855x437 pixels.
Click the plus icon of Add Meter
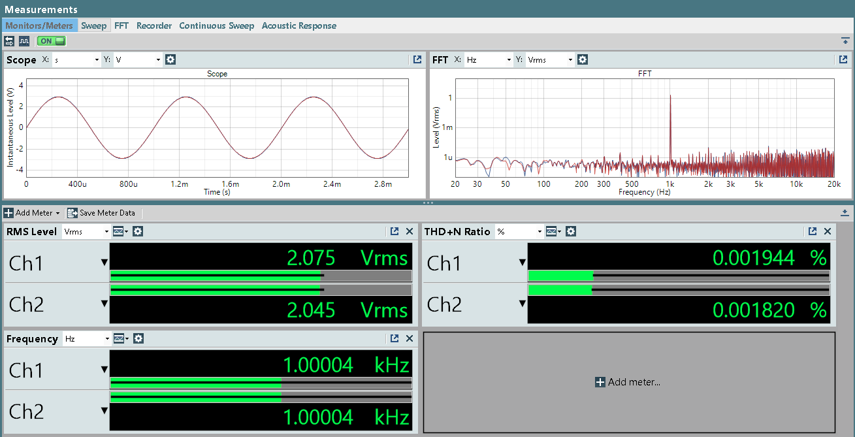8,213
